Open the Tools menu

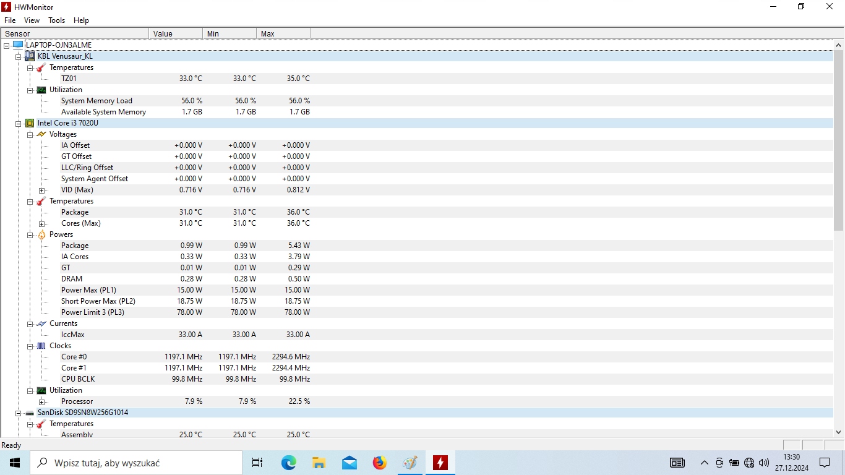(x=56, y=20)
